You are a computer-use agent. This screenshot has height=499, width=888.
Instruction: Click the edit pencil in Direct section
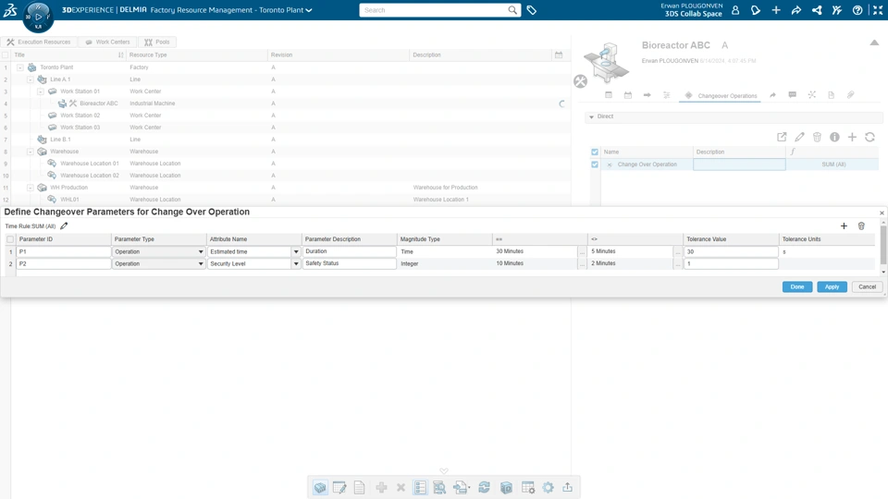pyautogui.click(x=799, y=137)
